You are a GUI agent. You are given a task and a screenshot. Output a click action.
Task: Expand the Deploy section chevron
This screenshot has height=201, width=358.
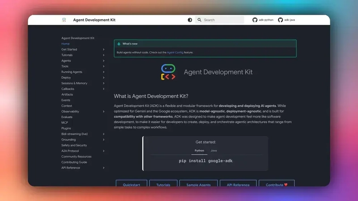coord(104,77)
